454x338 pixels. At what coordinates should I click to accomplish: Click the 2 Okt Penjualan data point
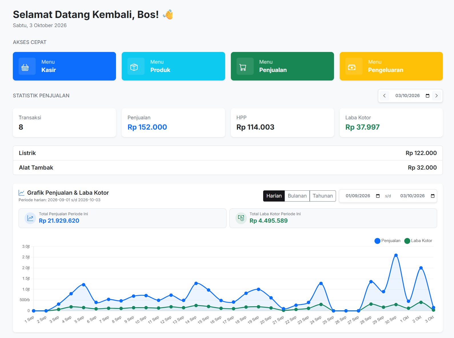[421, 268]
